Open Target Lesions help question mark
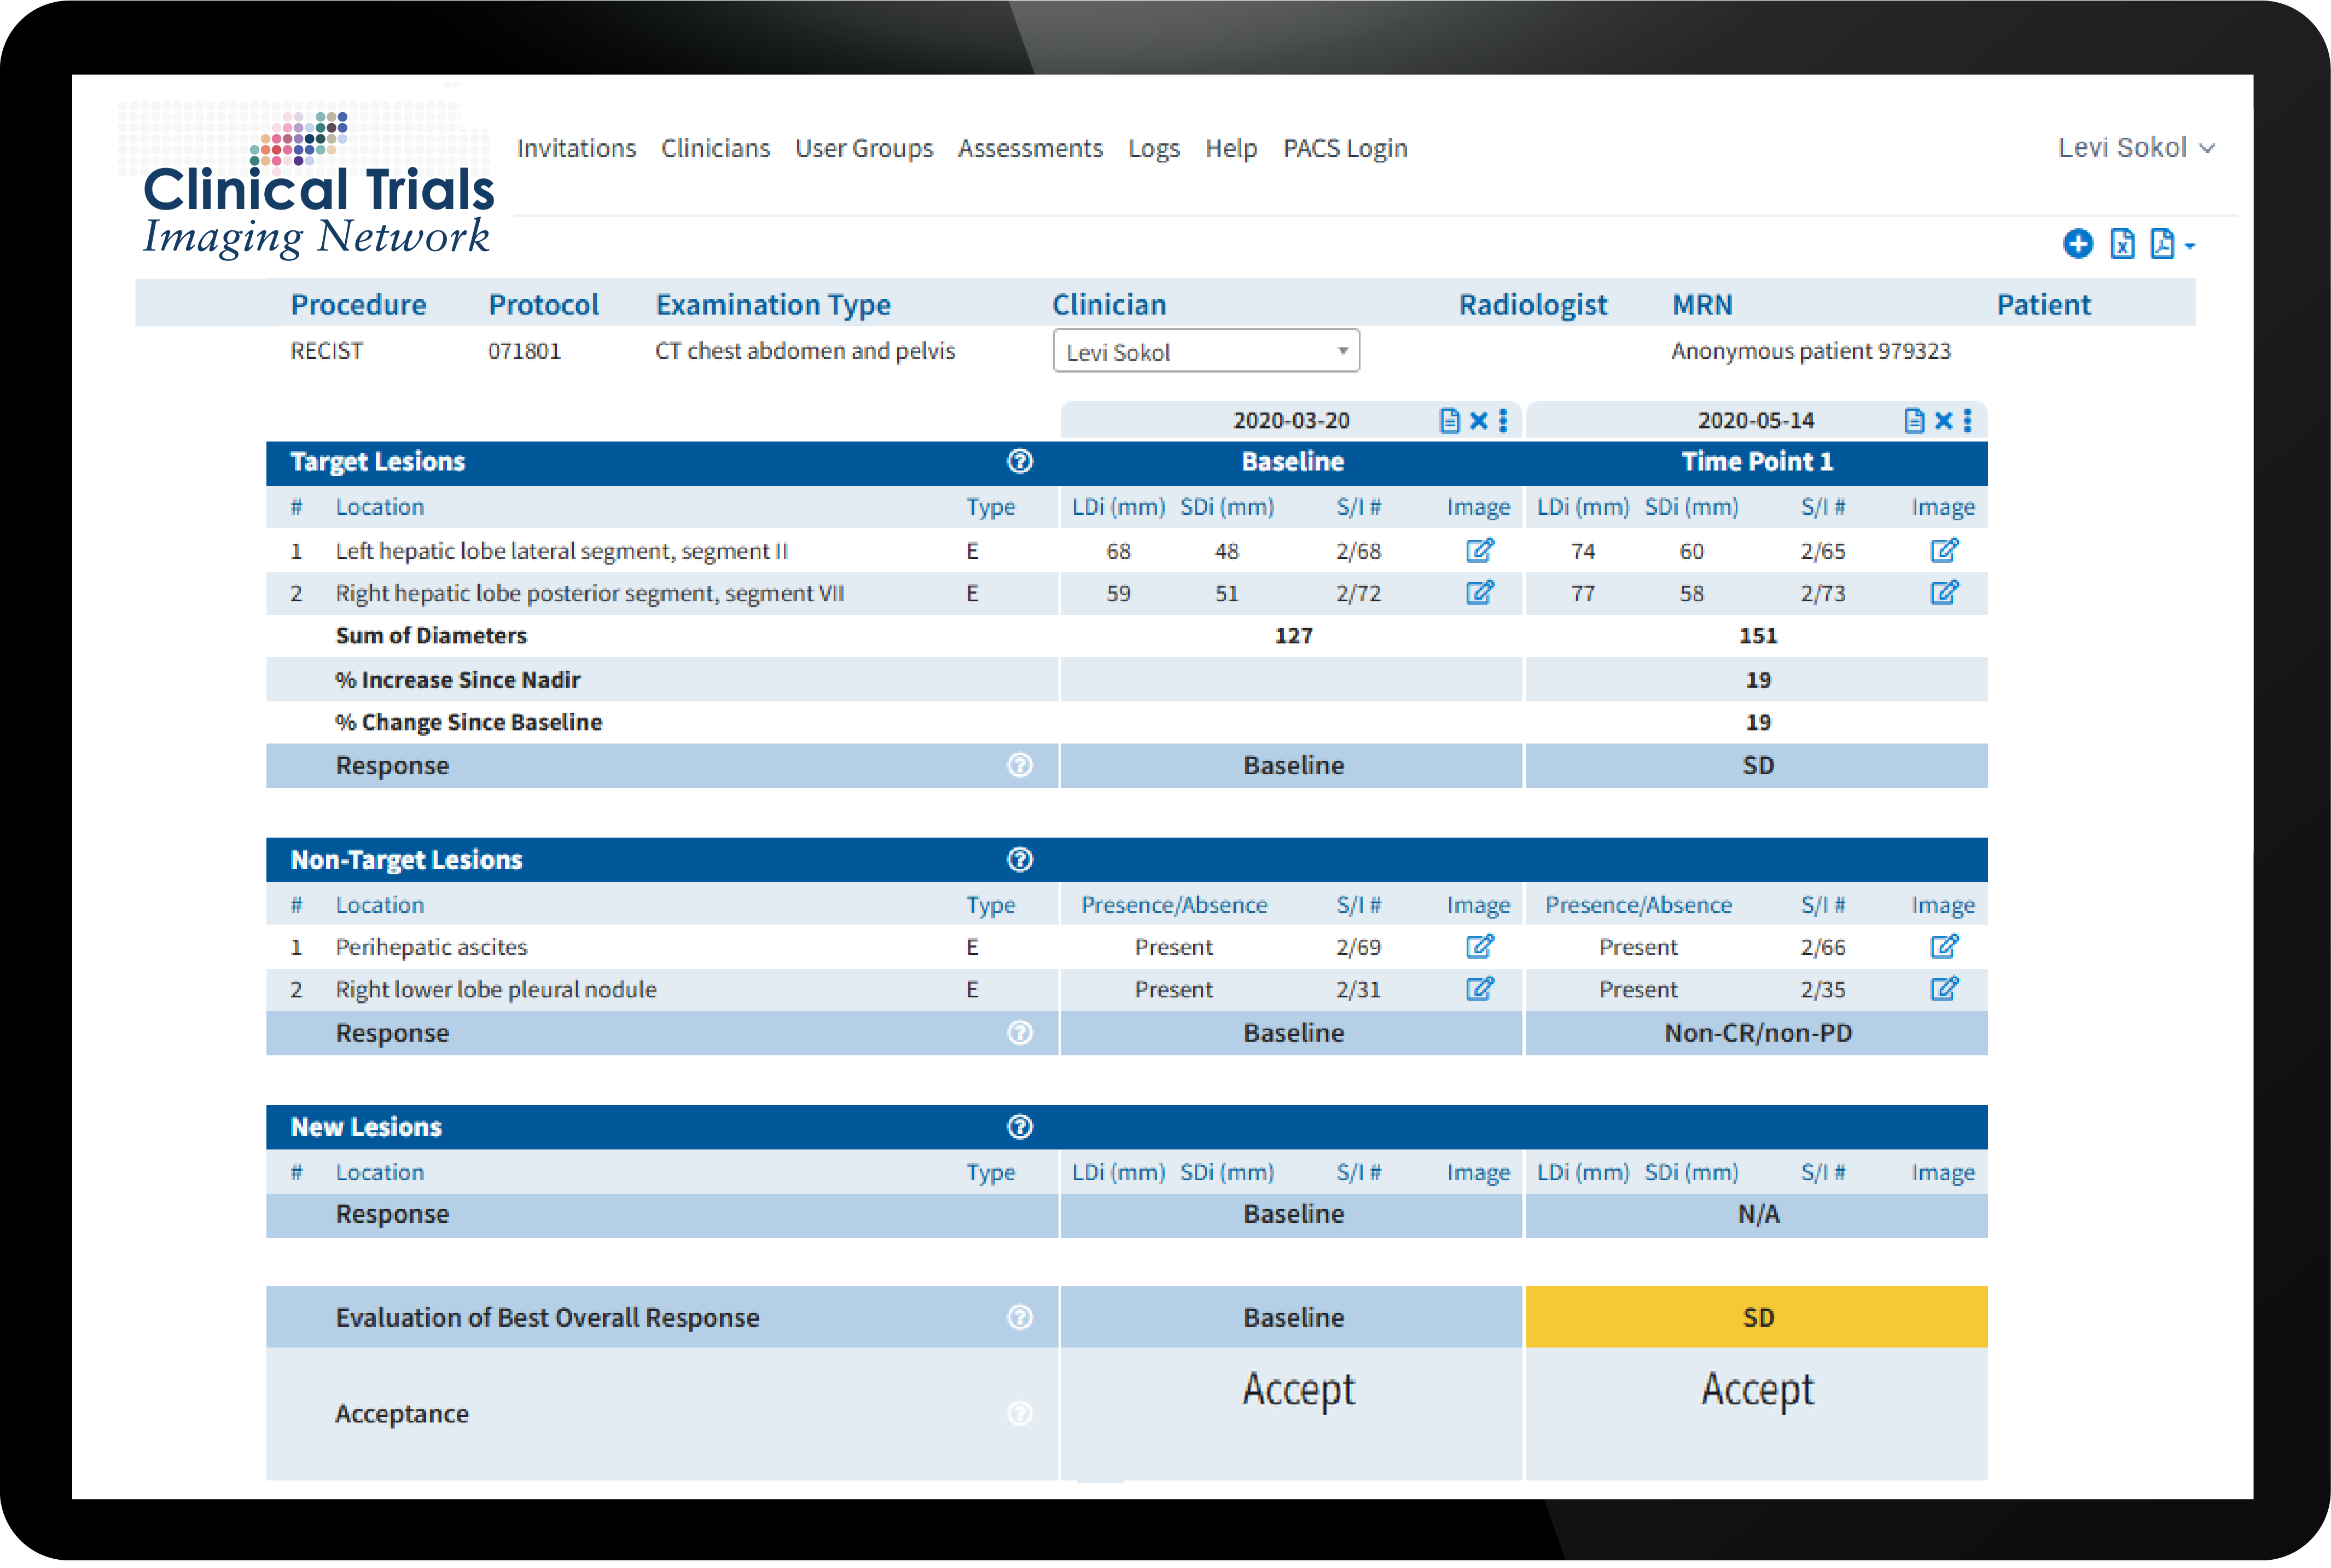The image size is (2331, 1568). tap(1019, 461)
